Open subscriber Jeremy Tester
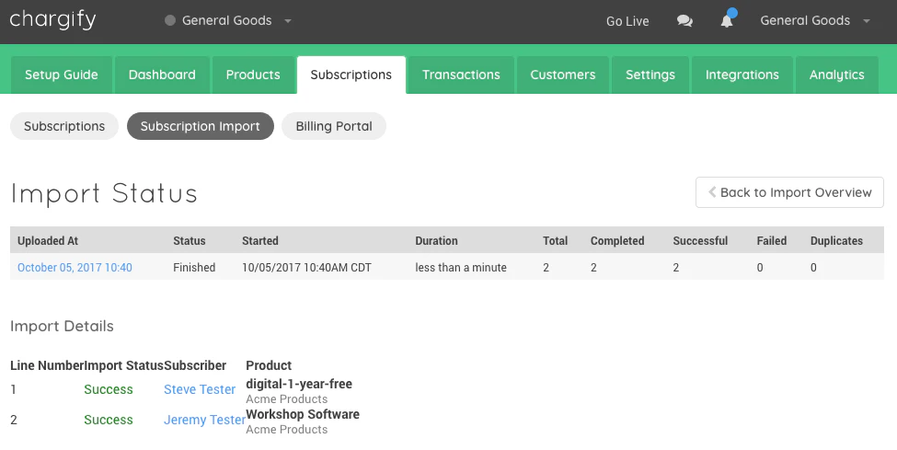Image resolution: width=897 pixels, height=450 pixels. pyautogui.click(x=205, y=420)
